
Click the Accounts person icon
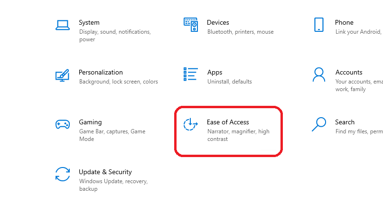pyautogui.click(x=318, y=75)
